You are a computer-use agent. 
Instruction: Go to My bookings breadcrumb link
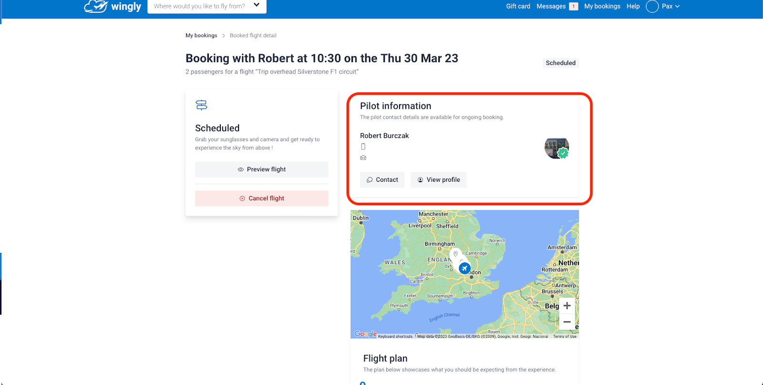(201, 35)
